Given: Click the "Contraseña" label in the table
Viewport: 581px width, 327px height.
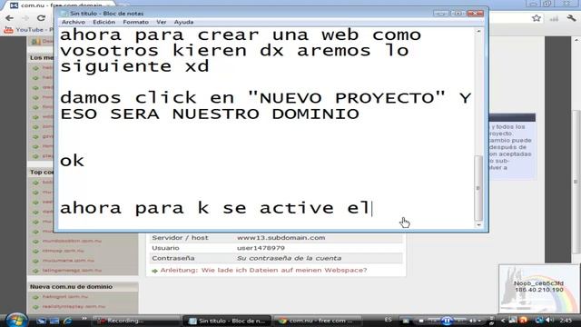Looking at the screenshot, I should (173, 258).
